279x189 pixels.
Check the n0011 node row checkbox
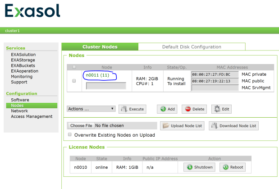[74, 81]
